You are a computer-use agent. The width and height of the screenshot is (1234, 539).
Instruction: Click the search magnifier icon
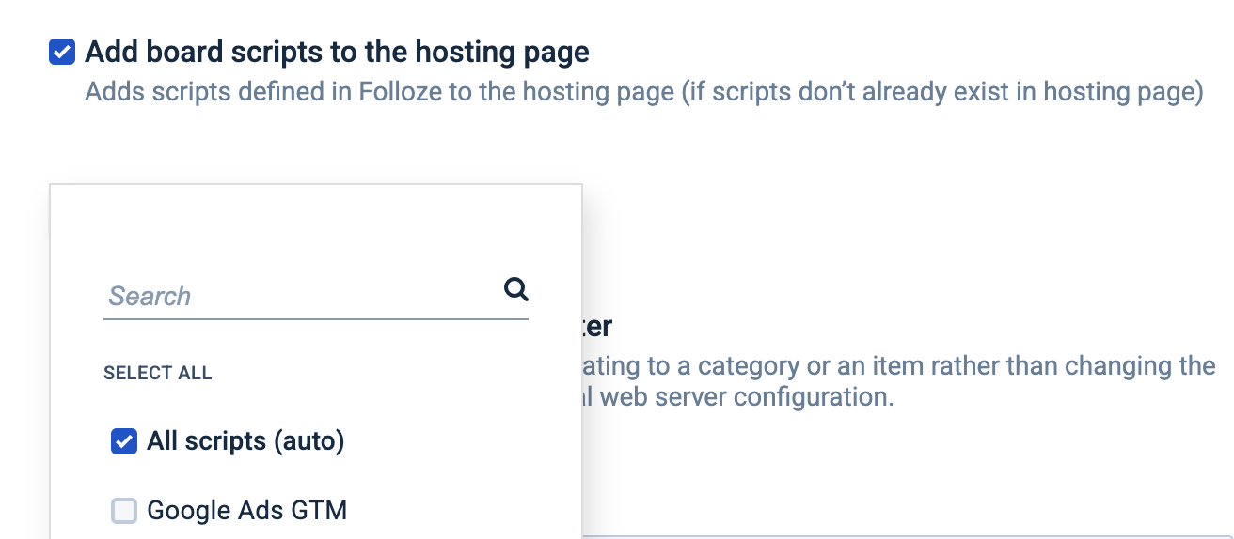[x=515, y=289]
